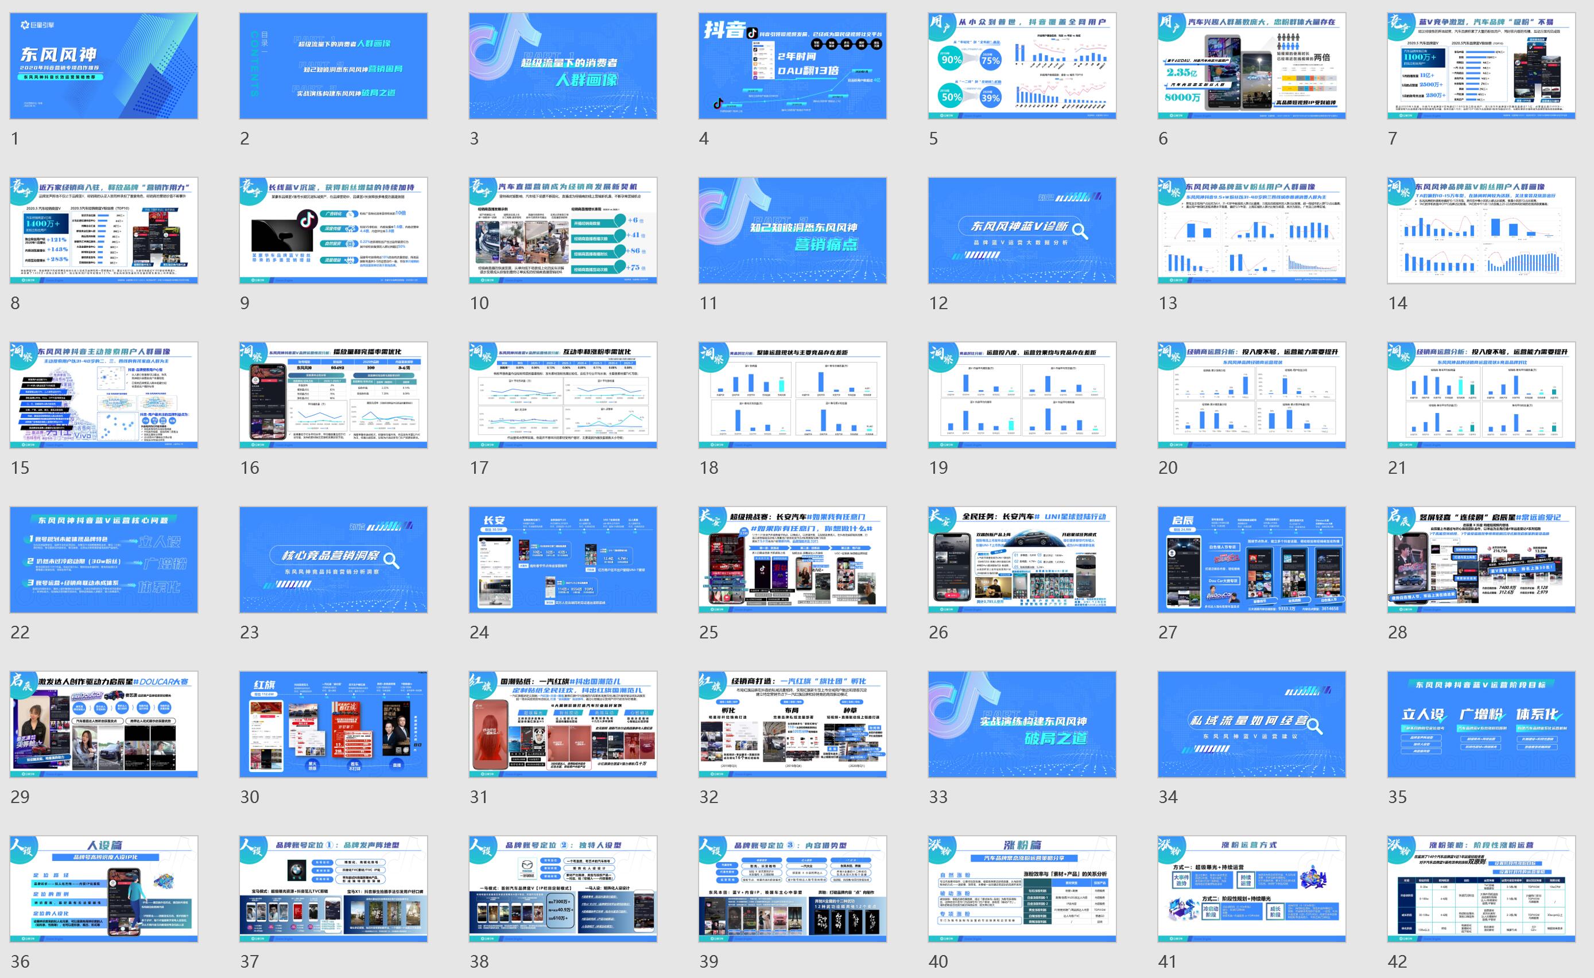Click slide 28 竖屏轻喜连续剧

(1481, 559)
